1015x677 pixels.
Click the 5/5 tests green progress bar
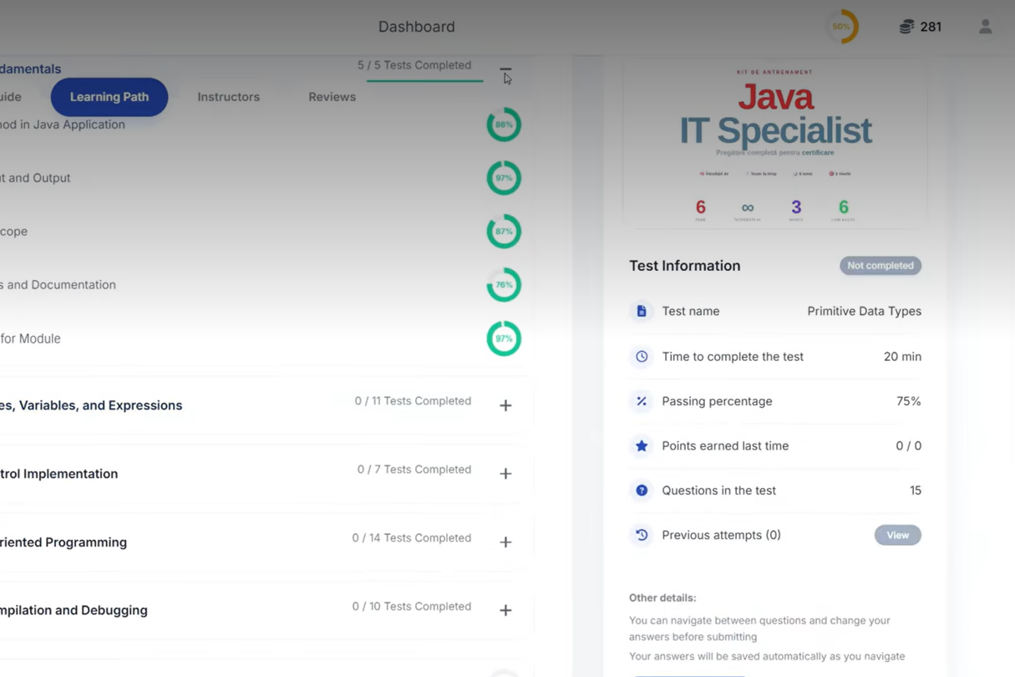point(424,81)
